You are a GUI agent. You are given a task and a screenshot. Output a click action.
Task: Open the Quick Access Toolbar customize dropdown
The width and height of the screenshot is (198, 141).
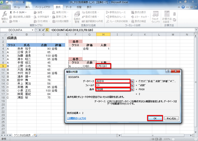(23, 2)
